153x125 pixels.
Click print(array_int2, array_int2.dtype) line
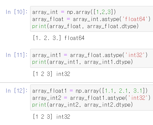click(82, 105)
